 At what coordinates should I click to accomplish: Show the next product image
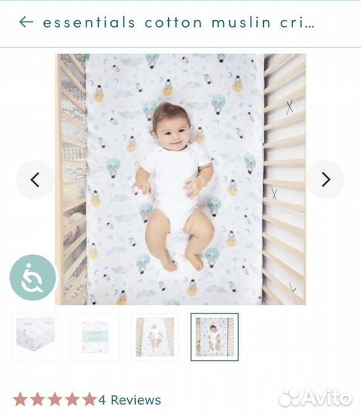[326, 179]
